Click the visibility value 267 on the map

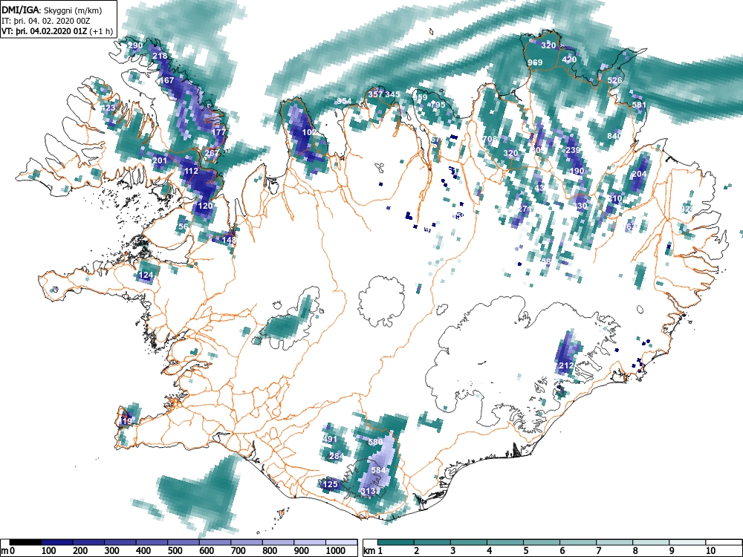212,153
